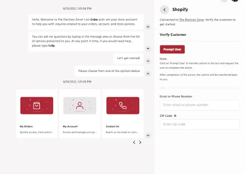Show previous carousel cards with left chevron
245x174 pixels.
(x=134, y=143)
